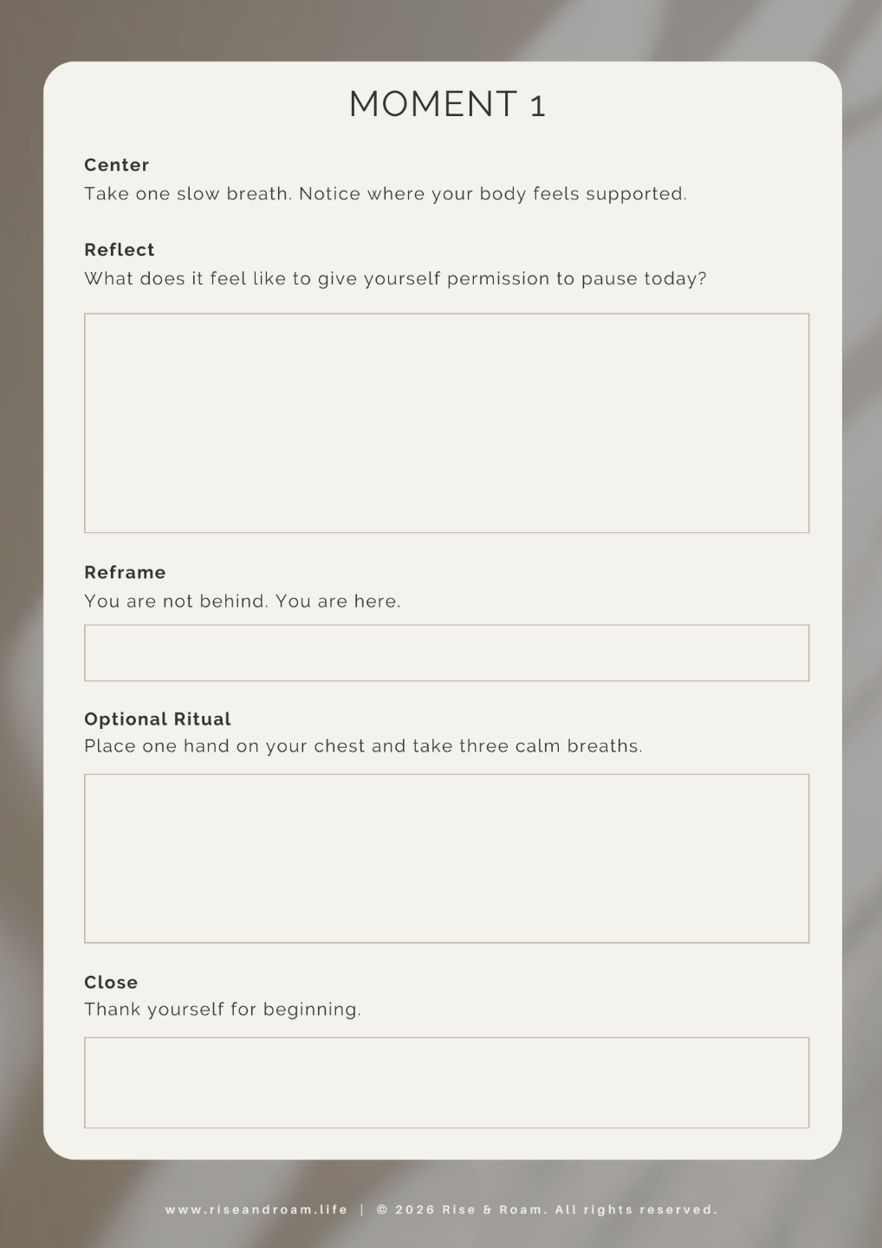
Task: Click 'All rights reserved' in the footer
Action: [636, 1210]
